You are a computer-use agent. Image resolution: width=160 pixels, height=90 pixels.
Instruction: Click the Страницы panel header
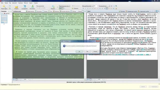[4, 11]
